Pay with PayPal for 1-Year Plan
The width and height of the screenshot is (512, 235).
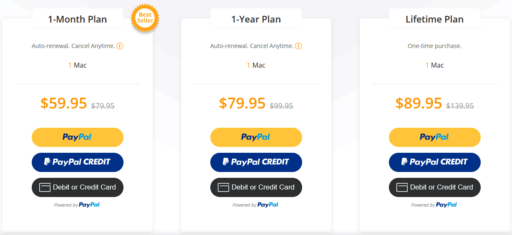click(x=256, y=137)
